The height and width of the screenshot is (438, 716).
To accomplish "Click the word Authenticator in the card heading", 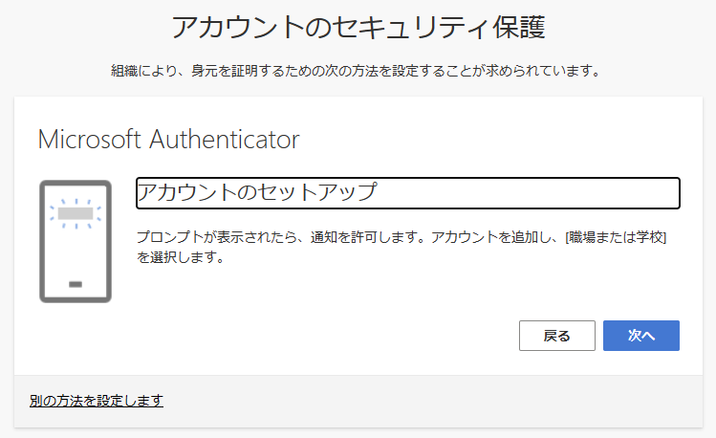I will (225, 140).
